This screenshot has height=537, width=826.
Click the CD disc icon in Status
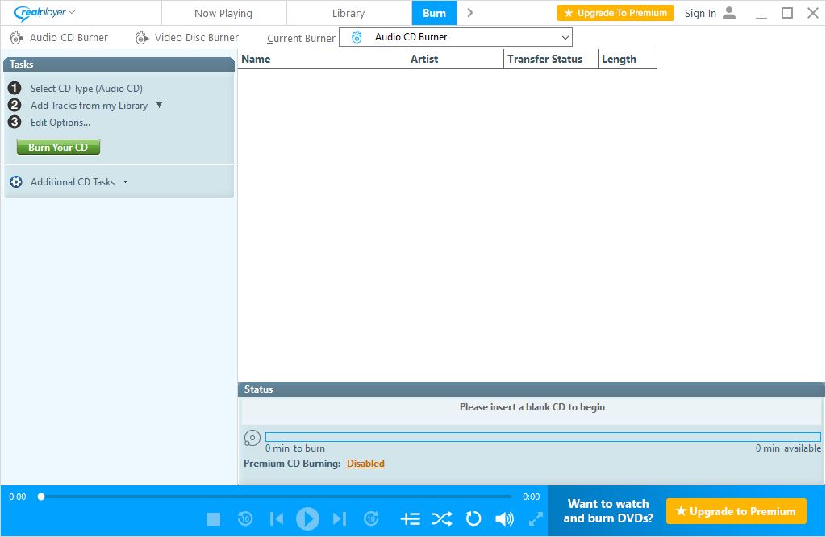click(x=252, y=438)
